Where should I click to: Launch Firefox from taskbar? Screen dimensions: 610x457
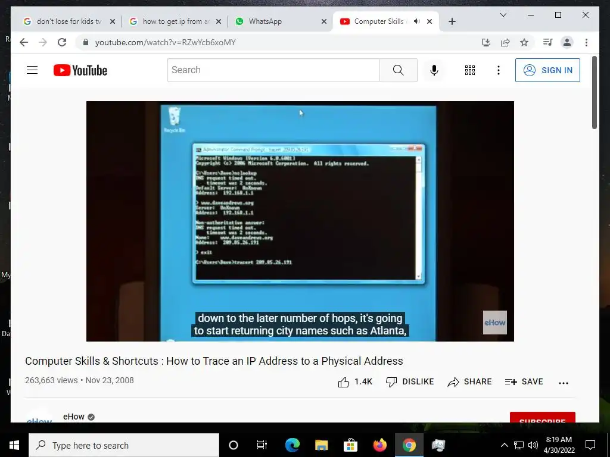click(x=379, y=445)
